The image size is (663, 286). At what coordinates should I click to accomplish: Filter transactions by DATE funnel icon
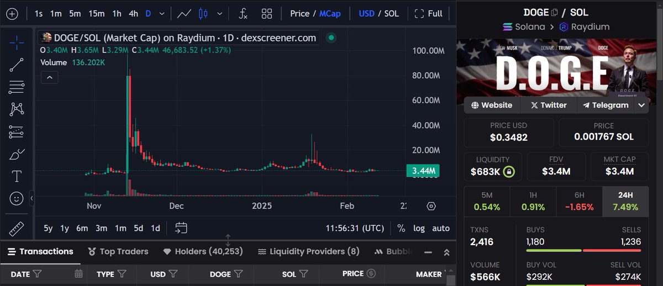pyautogui.click(x=37, y=273)
